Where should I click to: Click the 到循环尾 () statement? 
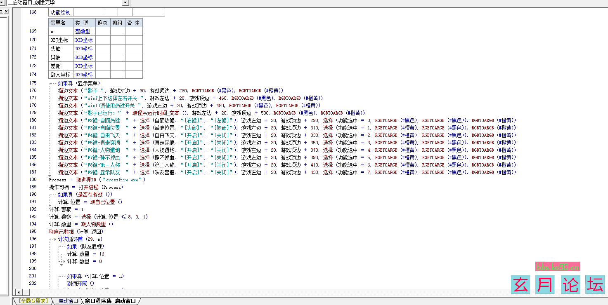[x=81, y=284]
